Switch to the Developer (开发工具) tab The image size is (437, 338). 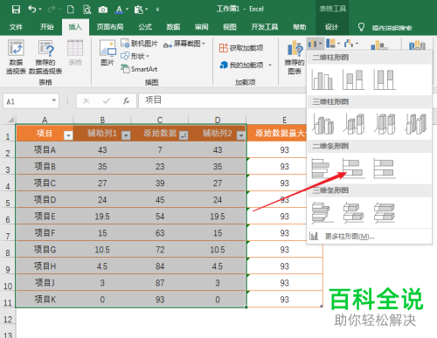[264, 27]
